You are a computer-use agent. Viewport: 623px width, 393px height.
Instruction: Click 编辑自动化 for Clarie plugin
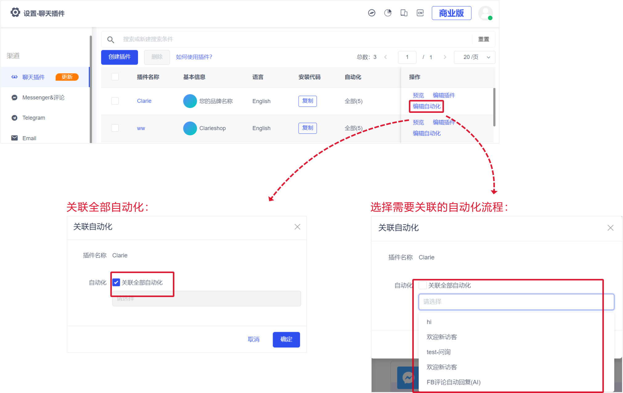[x=426, y=106]
